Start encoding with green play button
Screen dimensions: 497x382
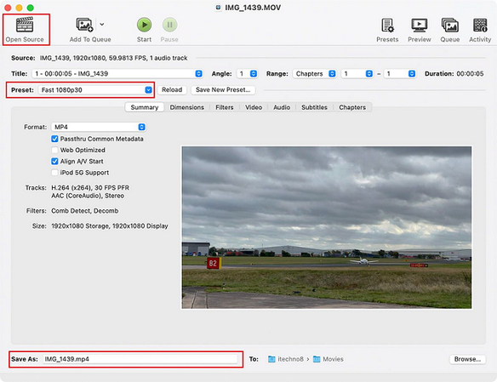144,25
